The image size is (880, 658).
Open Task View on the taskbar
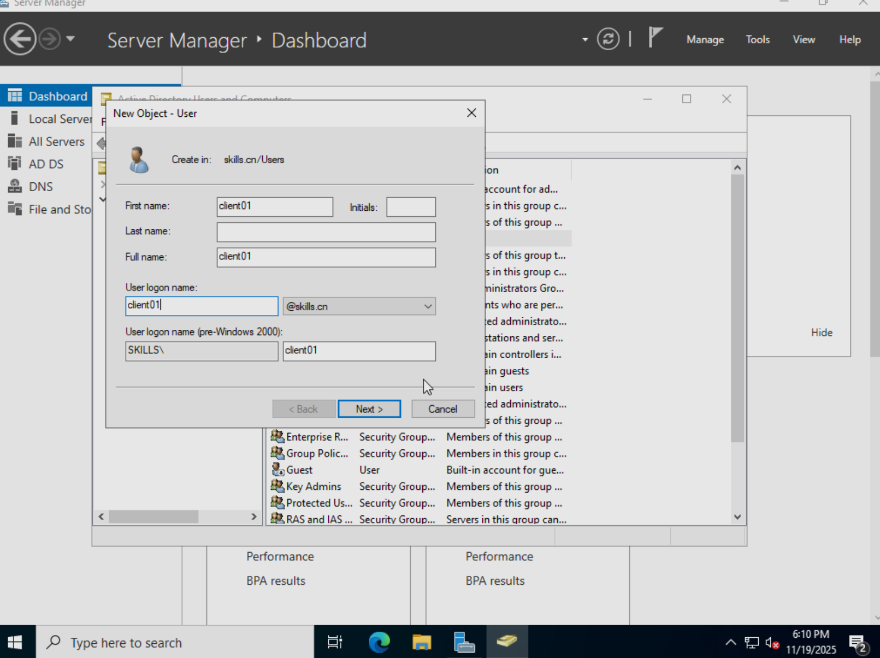click(334, 642)
